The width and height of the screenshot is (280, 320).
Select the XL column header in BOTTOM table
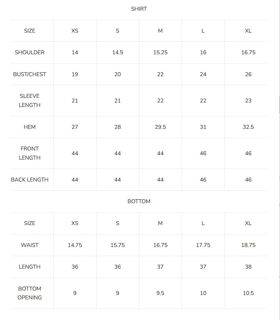tap(248, 223)
